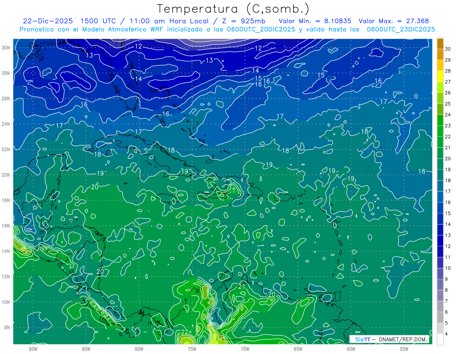Click the colorbar tick label 8

pos(447,291)
